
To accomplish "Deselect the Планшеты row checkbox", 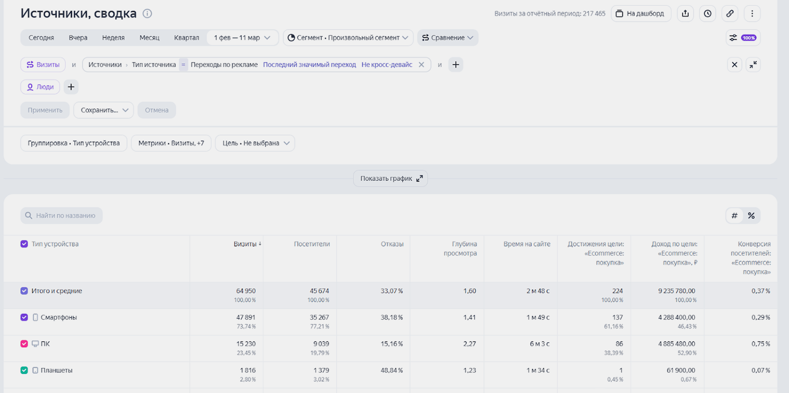I will (24, 370).
